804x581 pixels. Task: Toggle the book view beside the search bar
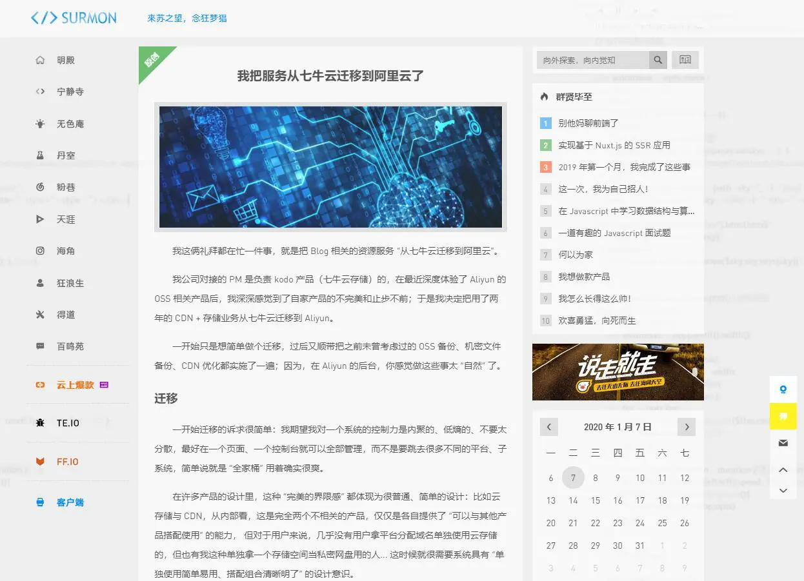point(685,59)
